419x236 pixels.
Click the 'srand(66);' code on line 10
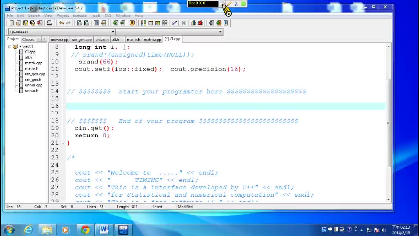pos(98,62)
